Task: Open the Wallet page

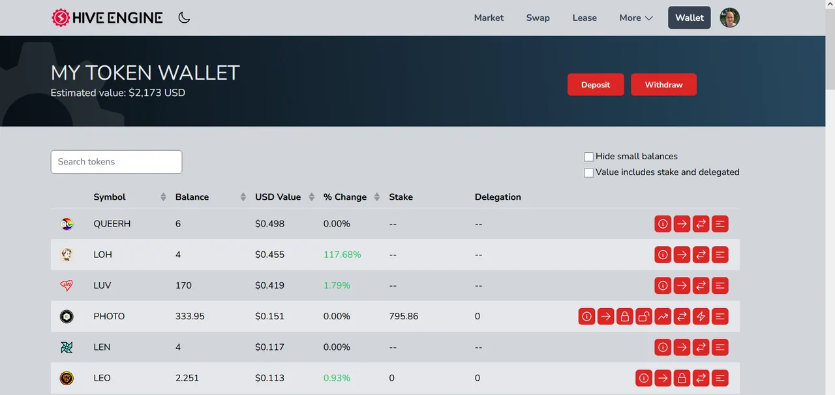Action: coord(690,18)
